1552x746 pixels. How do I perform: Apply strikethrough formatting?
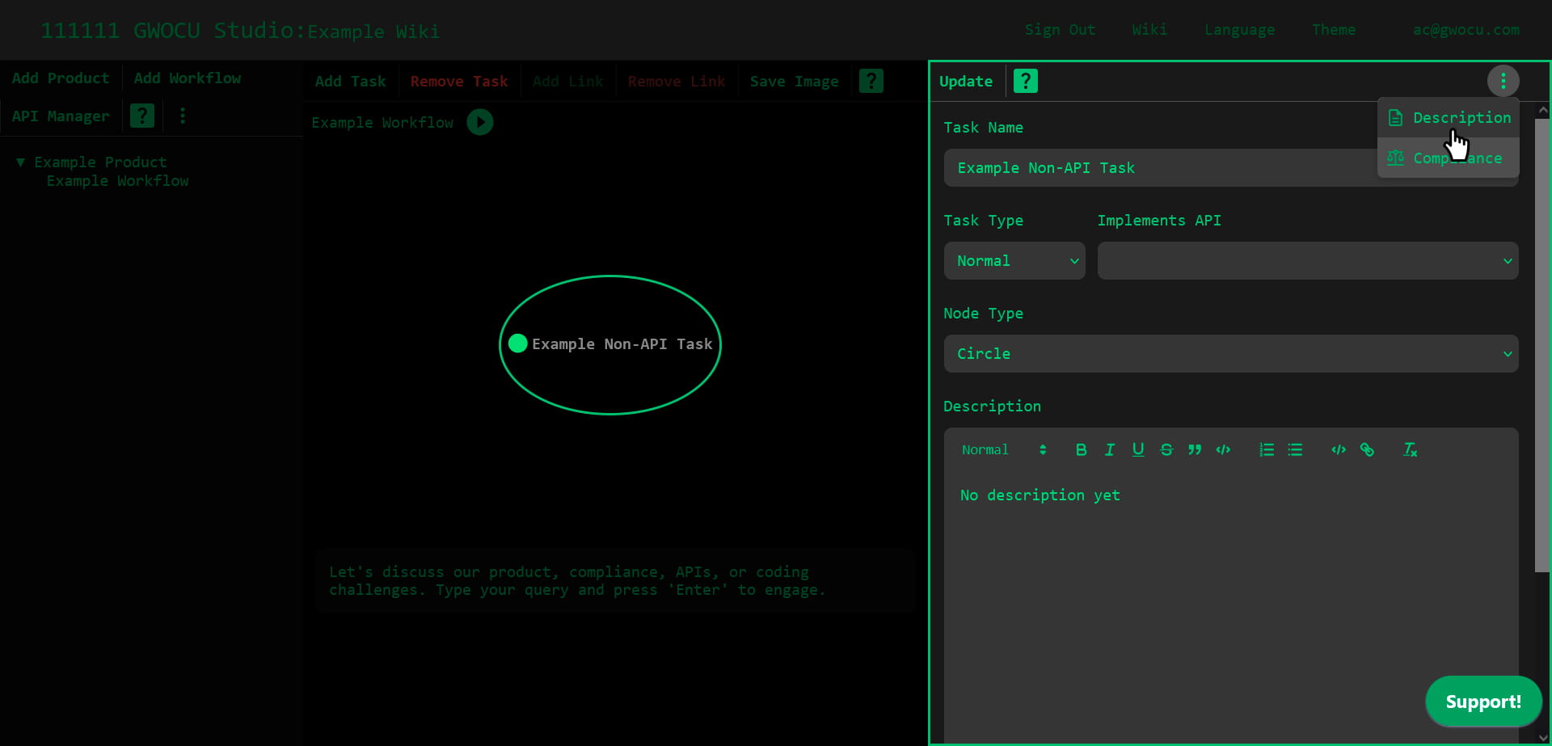[1166, 449]
